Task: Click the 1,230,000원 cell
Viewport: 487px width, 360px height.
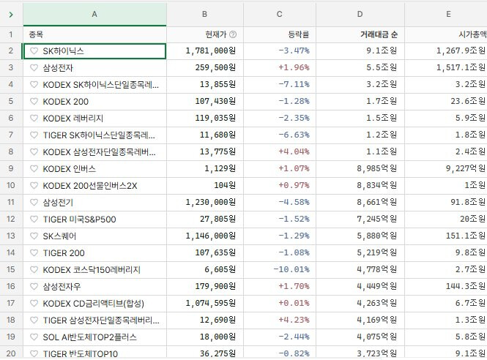Action: click(x=205, y=202)
